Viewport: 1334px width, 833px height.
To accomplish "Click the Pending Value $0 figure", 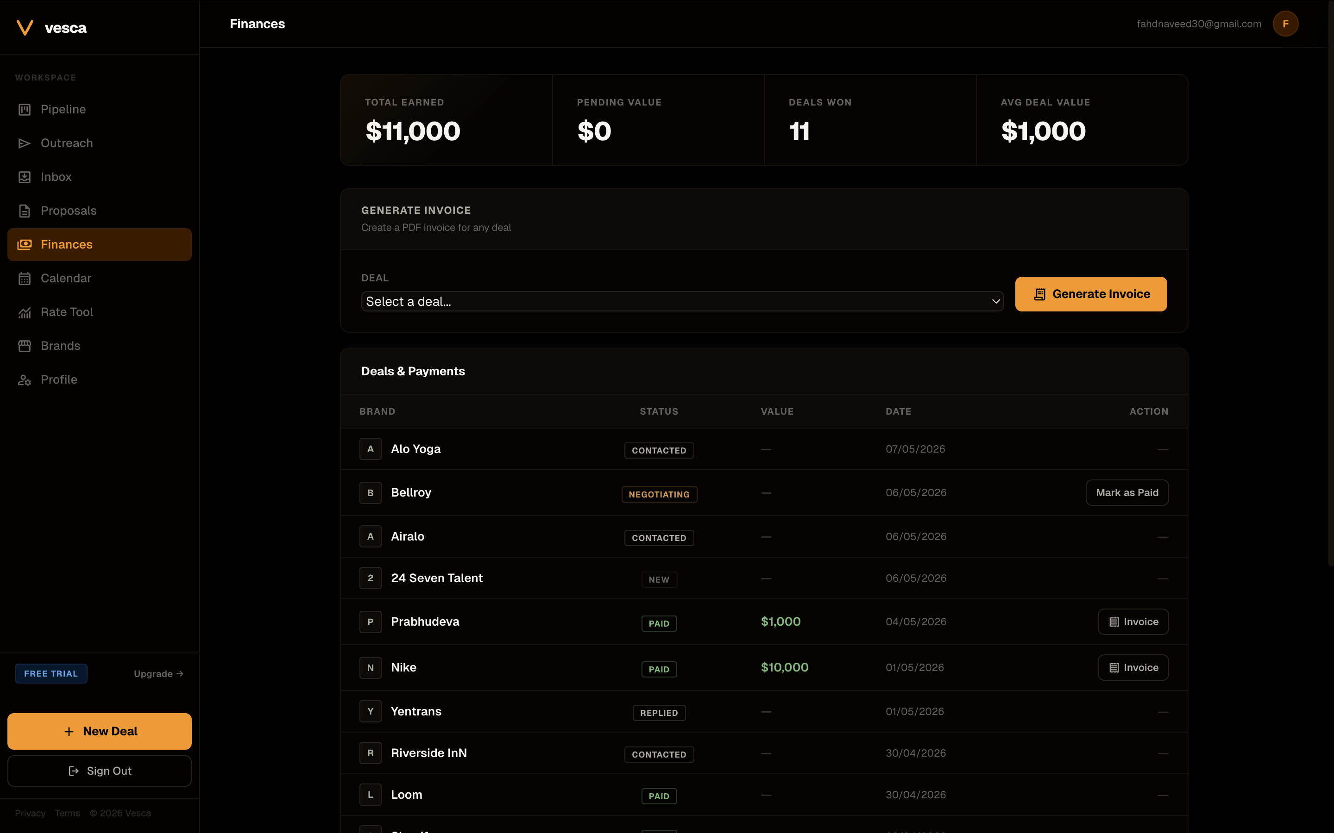I will coord(594,132).
